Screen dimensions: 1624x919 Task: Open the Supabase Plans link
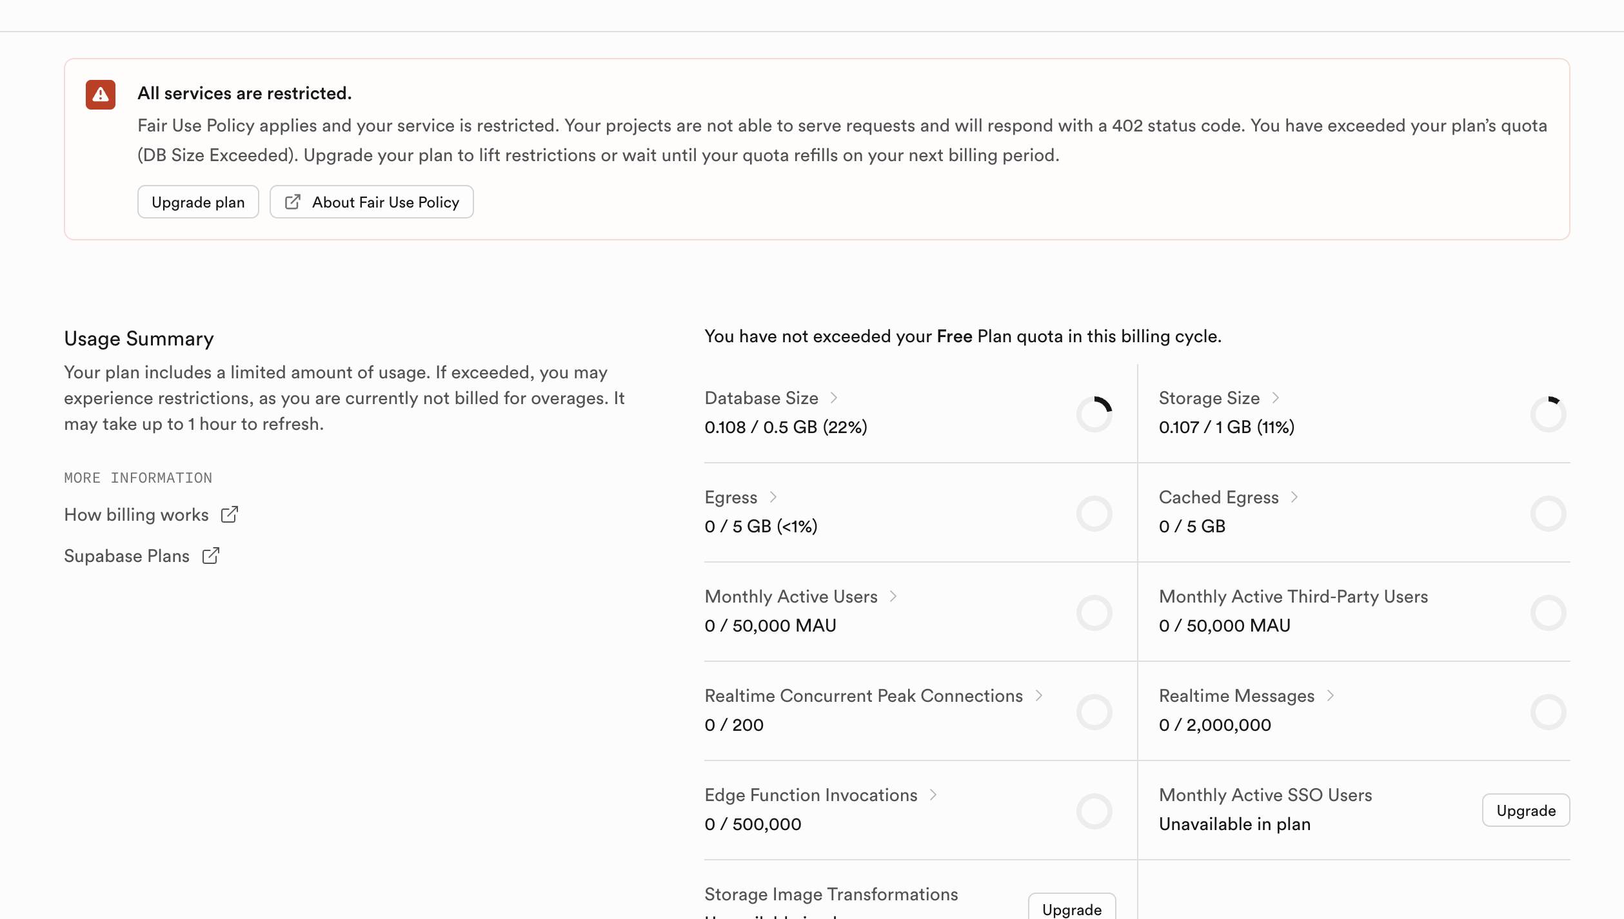(127, 556)
